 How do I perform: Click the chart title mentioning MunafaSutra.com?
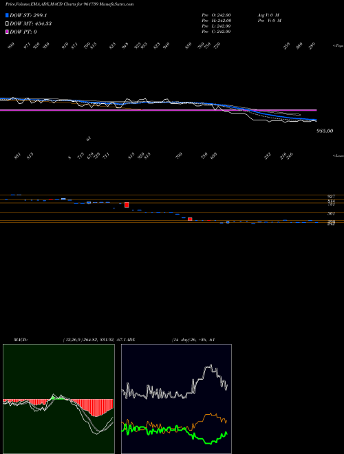pyautogui.click(x=69, y=4)
